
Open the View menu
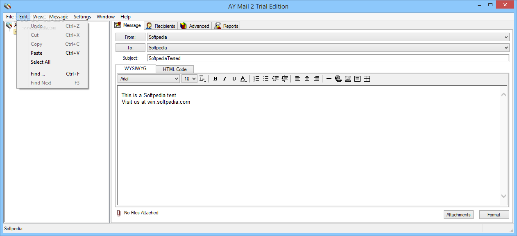point(38,17)
